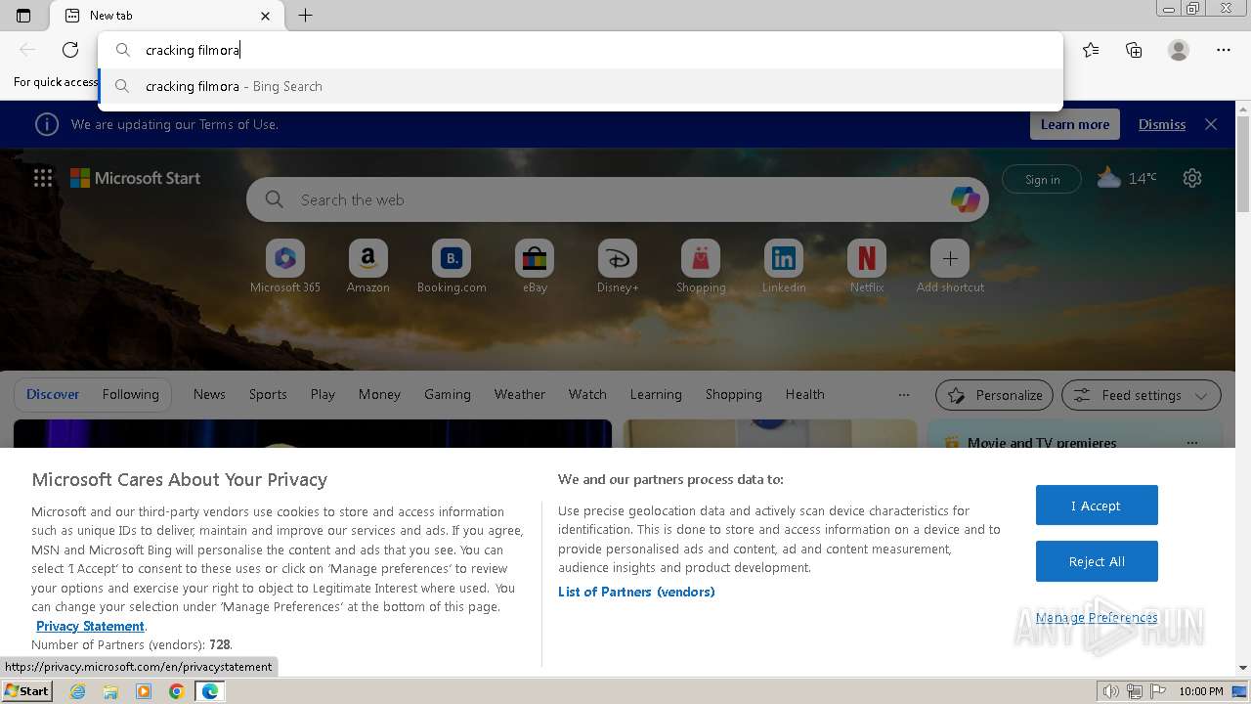The height and width of the screenshot is (704, 1251).
Task: Open the Health category
Action: tap(804, 394)
